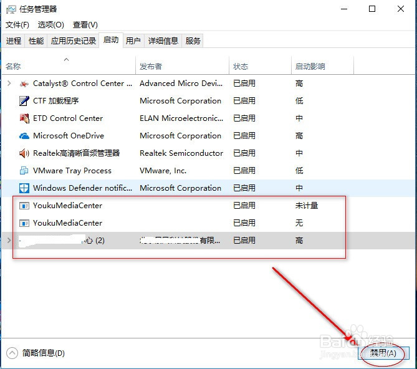Switch to the 服务 tab

tap(193, 41)
